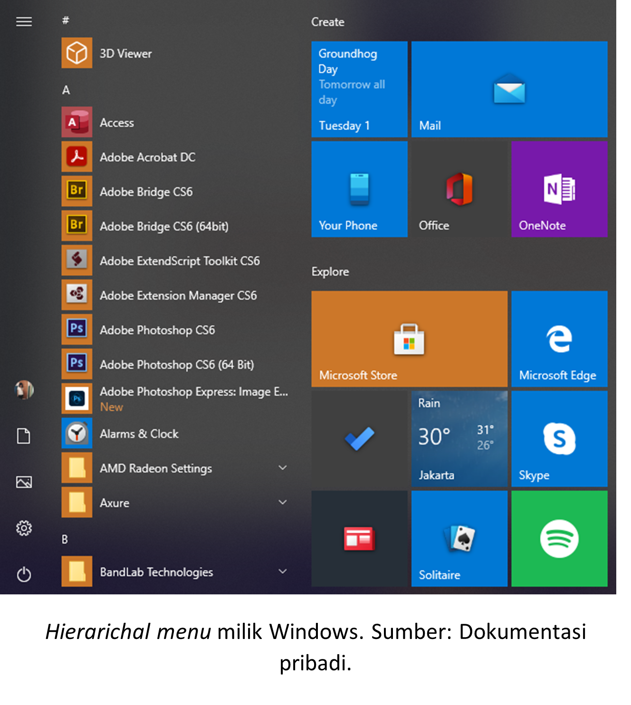631x705 pixels.
Task: Click the # letter group header
Action: tap(66, 20)
